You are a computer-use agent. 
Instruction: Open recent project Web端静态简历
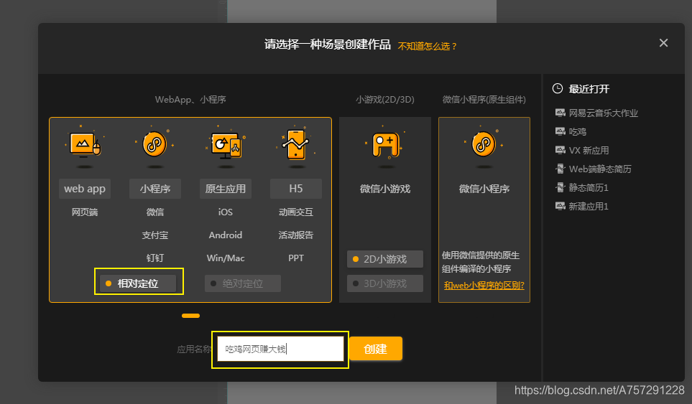[x=600, y=169]
